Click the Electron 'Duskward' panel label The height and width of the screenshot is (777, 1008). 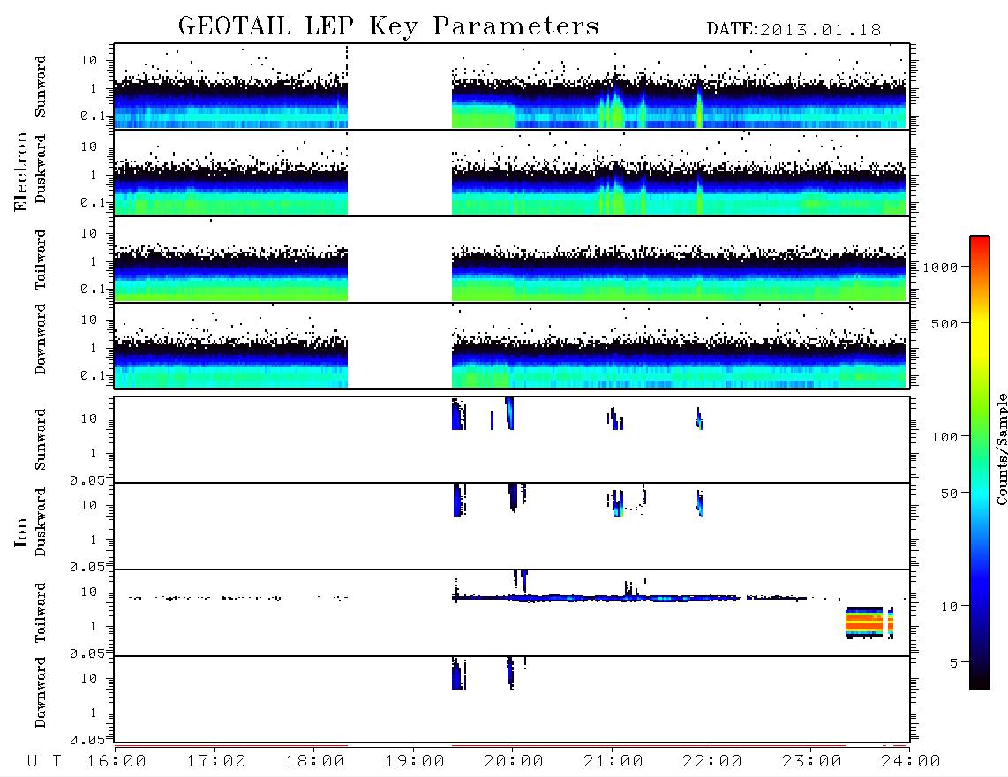click(41, 169)
